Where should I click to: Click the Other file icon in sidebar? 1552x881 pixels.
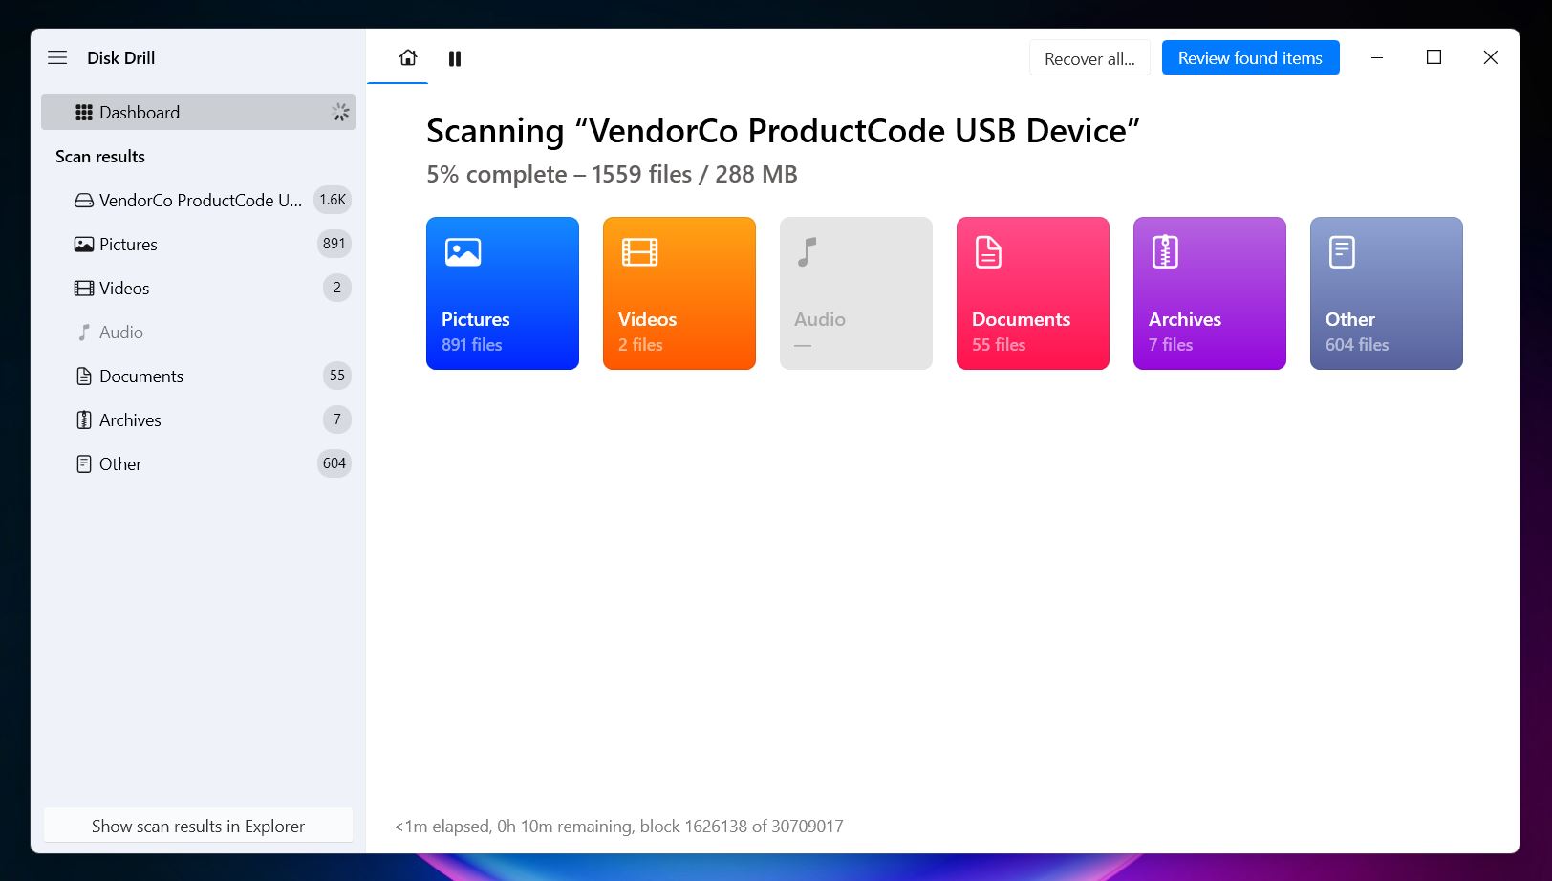[84, 464]
